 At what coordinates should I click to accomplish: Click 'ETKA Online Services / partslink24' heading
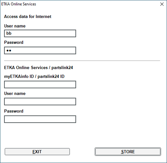click(x=38, y=68)
